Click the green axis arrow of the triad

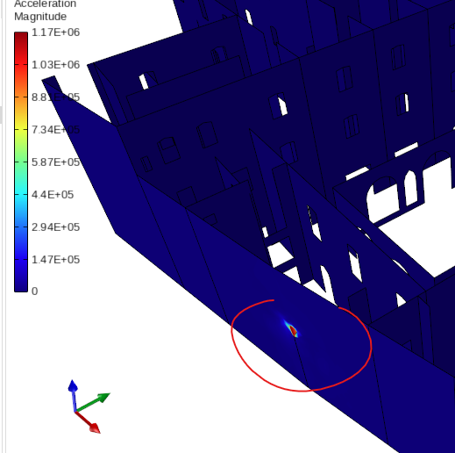coord(93,402)
